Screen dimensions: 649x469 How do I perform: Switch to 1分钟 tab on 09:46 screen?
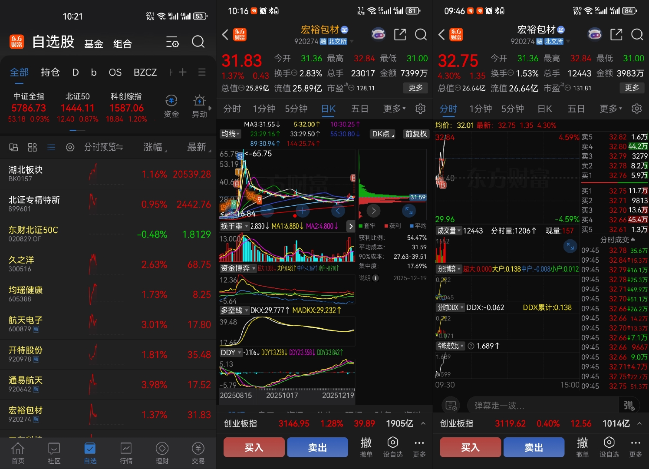(x=481, y=109)
